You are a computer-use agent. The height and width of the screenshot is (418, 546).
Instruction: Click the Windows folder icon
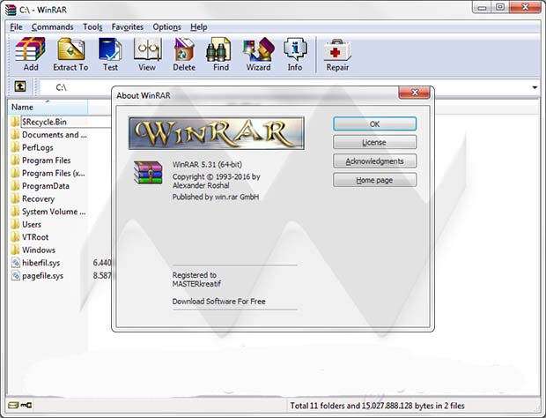click(x=15, y=250)
